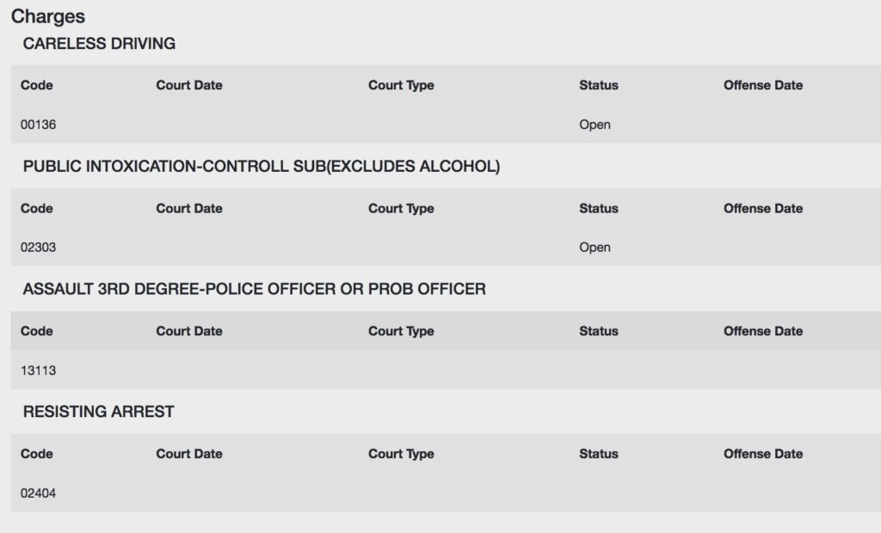Click Court Date header in Careless Driving table

pyautogui.click(x=189, y=85)
